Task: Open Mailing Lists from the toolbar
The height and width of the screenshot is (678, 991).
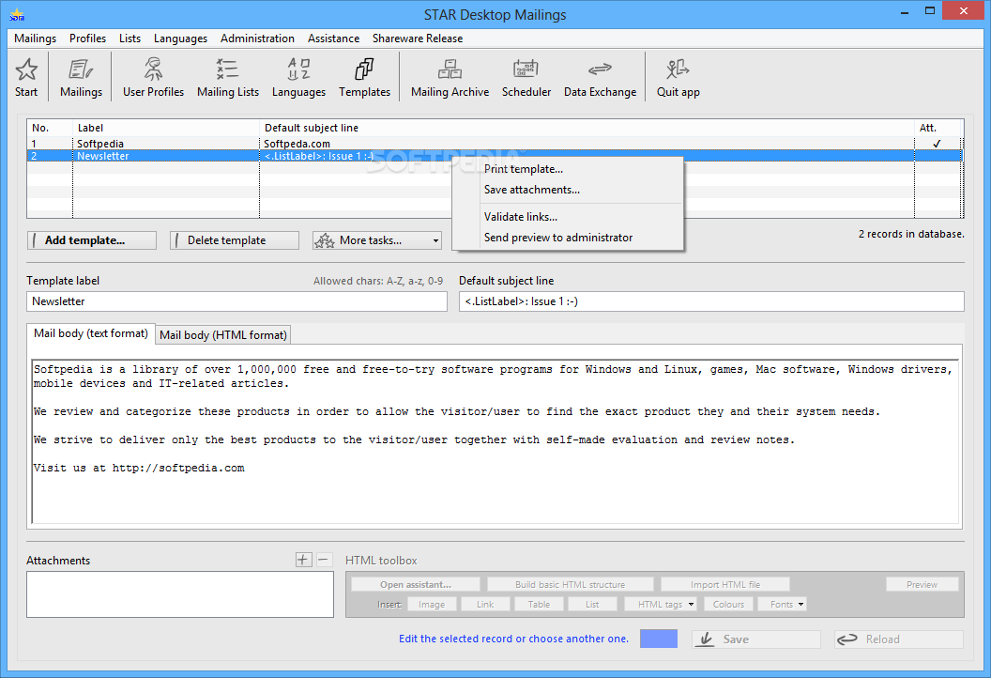Action: coord(227,69)
